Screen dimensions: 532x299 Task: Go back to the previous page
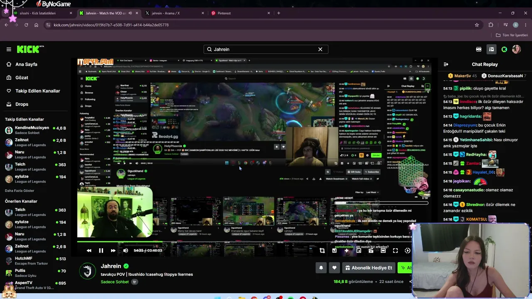point(6,25)
